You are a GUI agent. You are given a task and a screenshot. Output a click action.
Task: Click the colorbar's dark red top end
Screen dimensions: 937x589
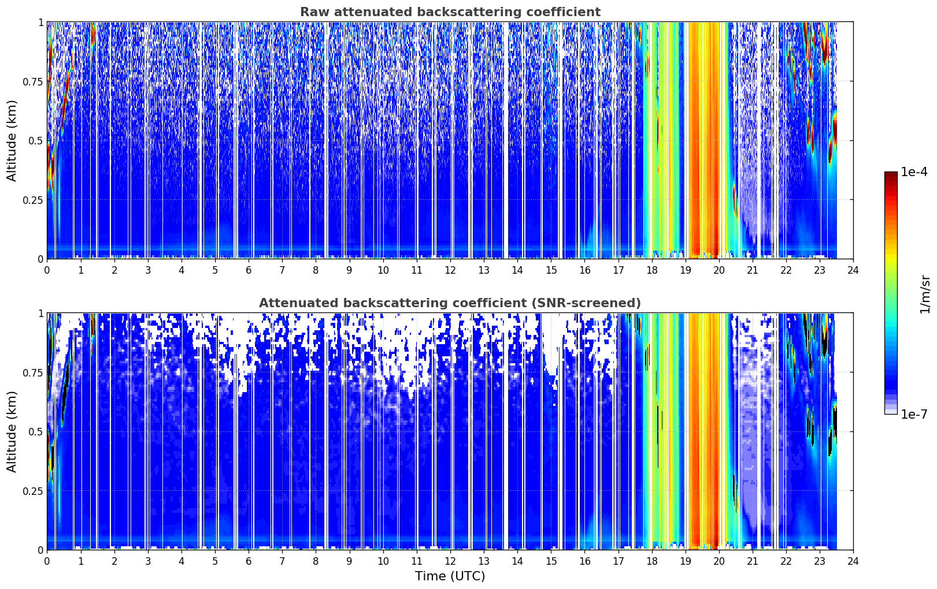tap(891, 175)
